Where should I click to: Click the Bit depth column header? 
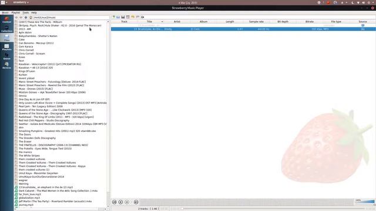point(283,22)
